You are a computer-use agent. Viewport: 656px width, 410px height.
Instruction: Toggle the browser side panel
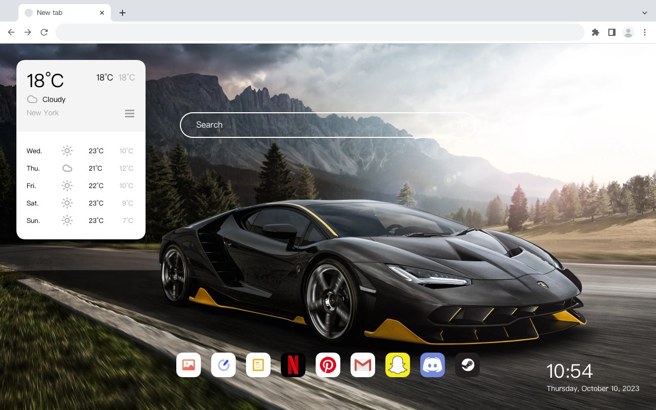(612, 32)
